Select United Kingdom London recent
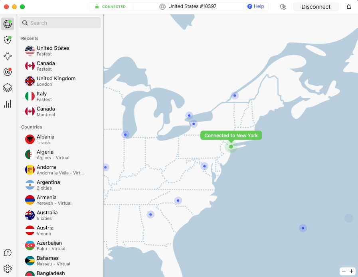 coord(61,81)
